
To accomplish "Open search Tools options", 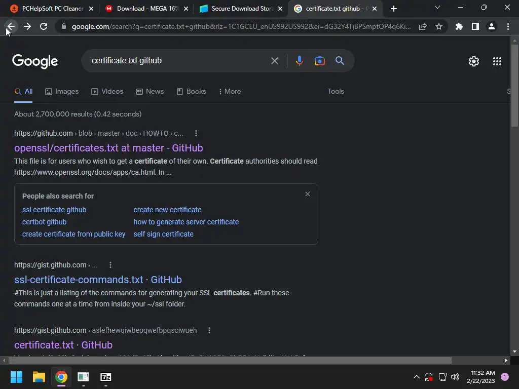I will 336,92.
